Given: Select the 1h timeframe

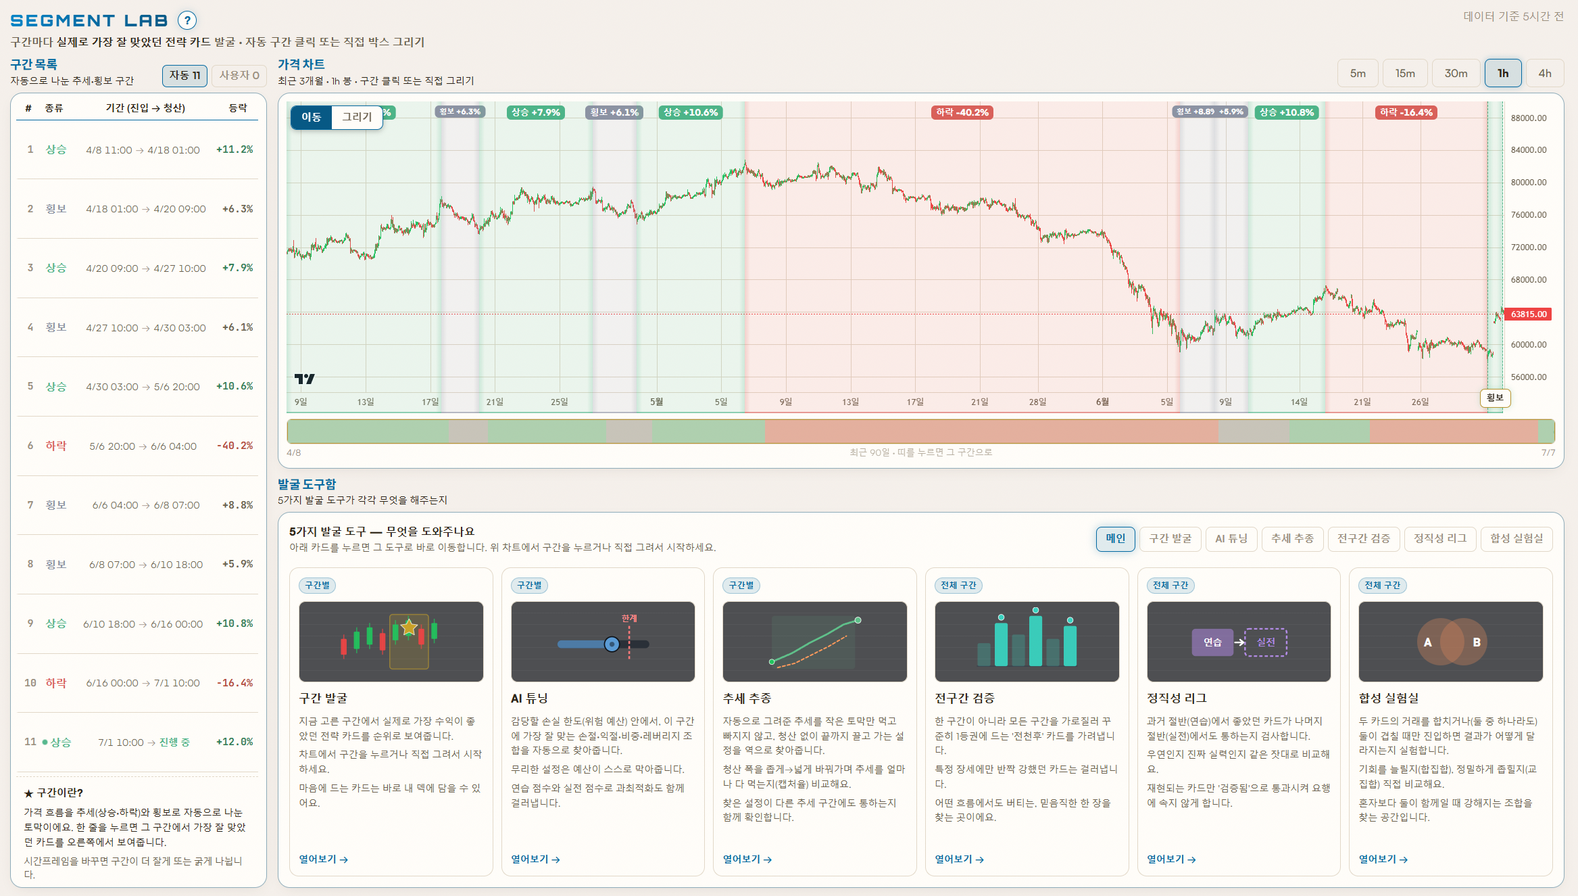Looking at the screenshot, I should pyautogui.click(x=1503, y=73).
